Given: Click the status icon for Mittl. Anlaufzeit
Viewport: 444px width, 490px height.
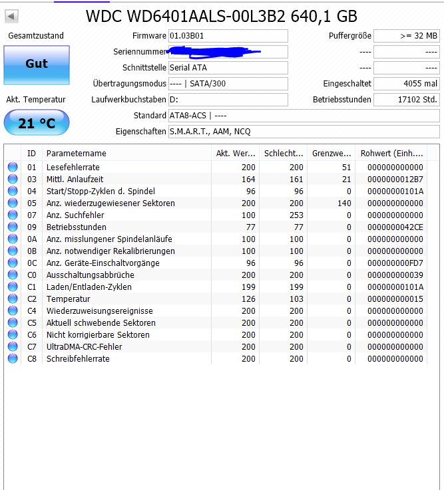Looking at the screenshot, I should [13, 179].
